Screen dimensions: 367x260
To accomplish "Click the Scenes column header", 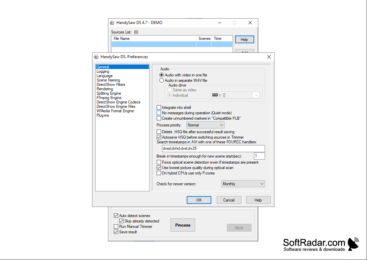I will point(204,39).
